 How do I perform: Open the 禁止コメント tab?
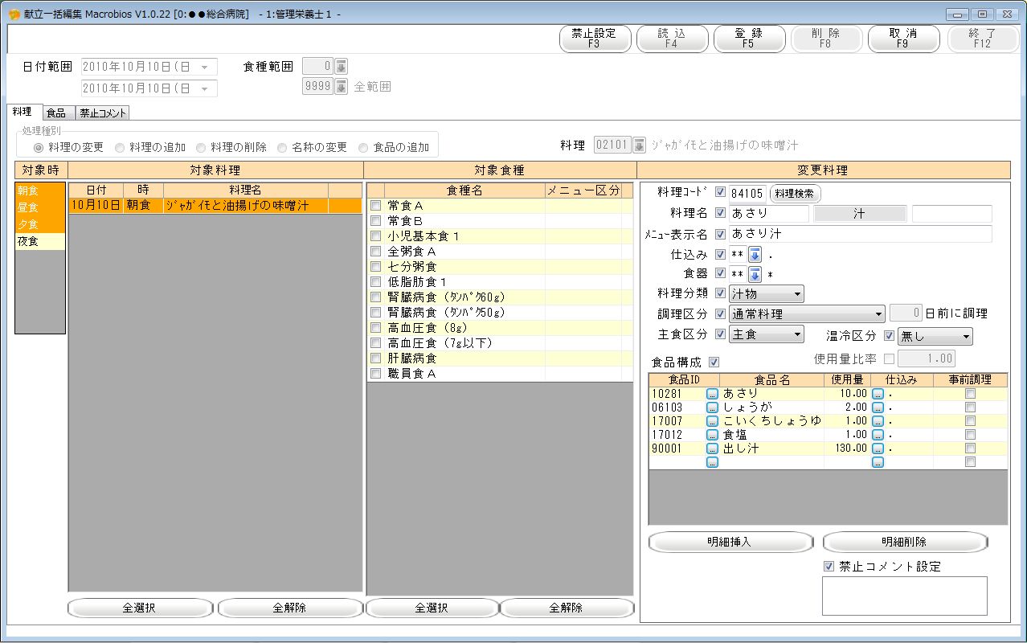tap(103, 113)
